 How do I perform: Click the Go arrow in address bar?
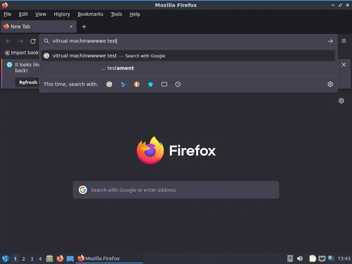coord(330,41)
